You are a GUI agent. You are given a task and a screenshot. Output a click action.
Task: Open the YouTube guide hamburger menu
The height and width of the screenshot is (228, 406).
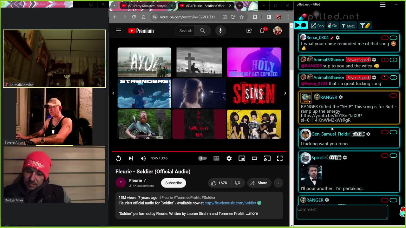[119, 31]
